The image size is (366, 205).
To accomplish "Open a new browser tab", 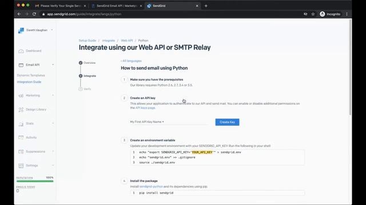I will (206, 6).
